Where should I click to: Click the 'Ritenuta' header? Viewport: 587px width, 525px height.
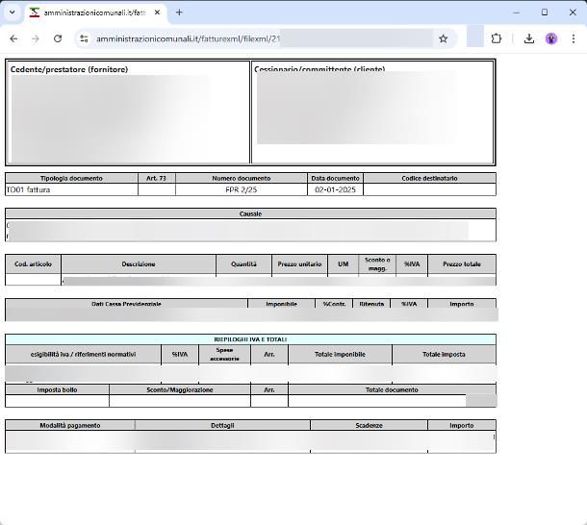tap(371, 304)
